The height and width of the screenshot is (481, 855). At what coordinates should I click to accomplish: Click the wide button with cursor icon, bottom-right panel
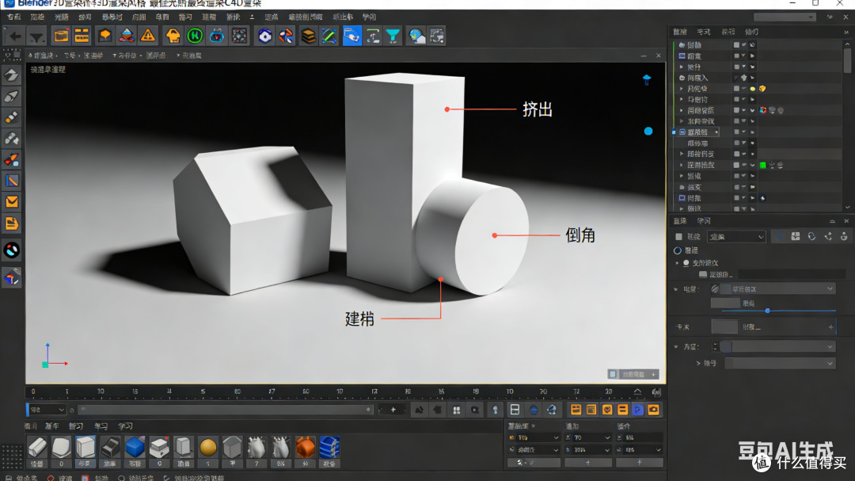point(534,463)
